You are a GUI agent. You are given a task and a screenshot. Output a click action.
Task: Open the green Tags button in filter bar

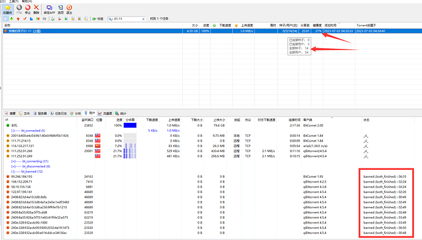[98, 19]
